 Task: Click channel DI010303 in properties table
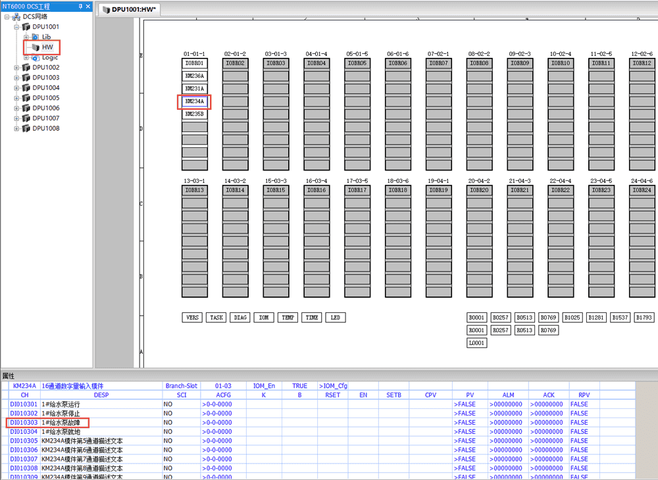[24, 423]
